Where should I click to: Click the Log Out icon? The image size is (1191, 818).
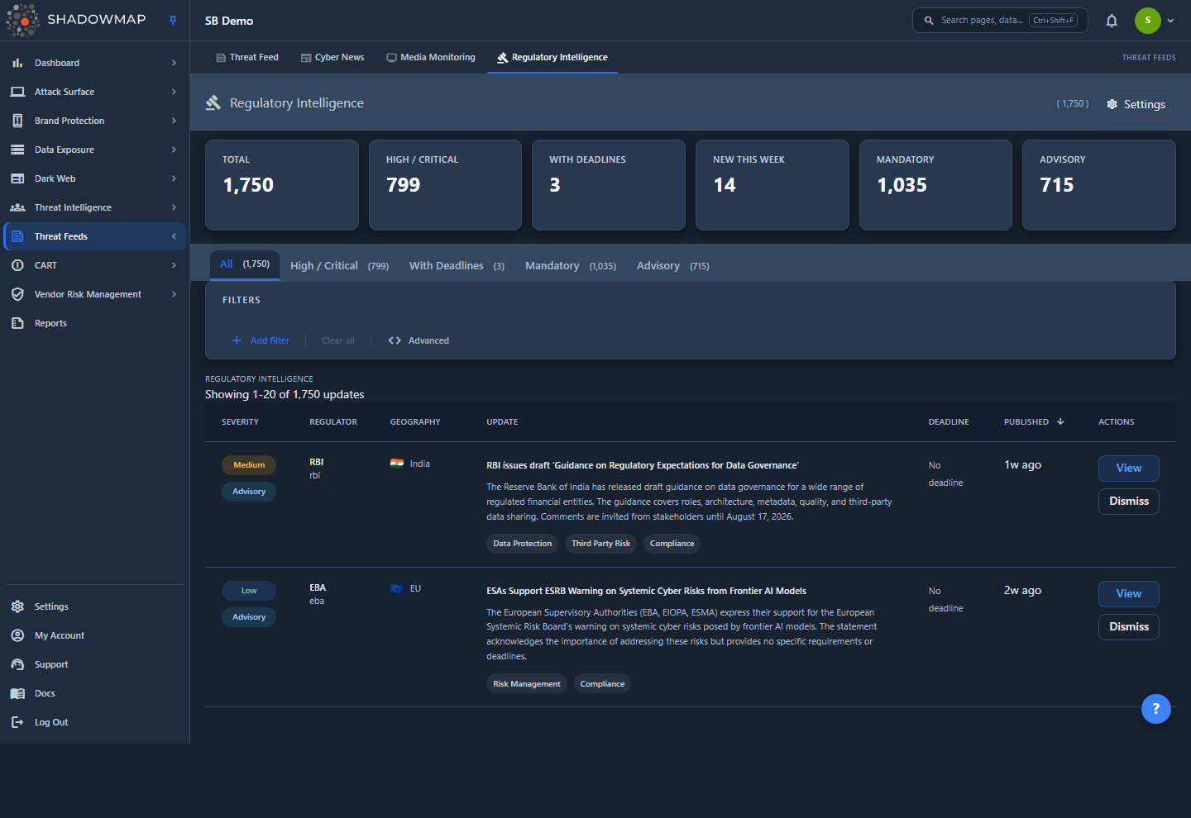17,722
